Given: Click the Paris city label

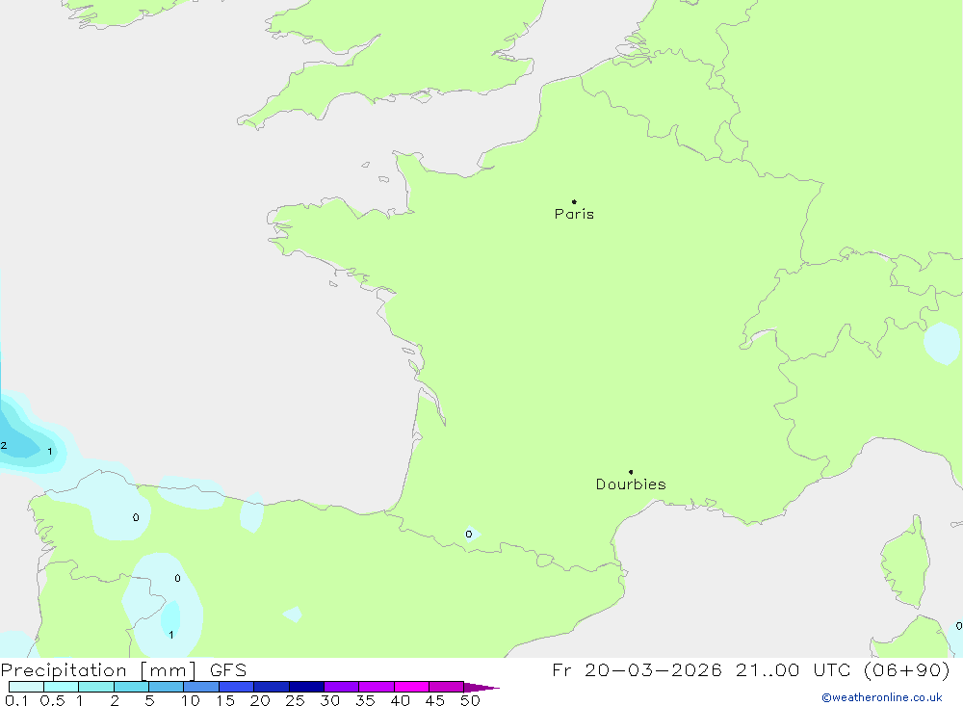Looking at the screenshot, I should pos(574,214).
